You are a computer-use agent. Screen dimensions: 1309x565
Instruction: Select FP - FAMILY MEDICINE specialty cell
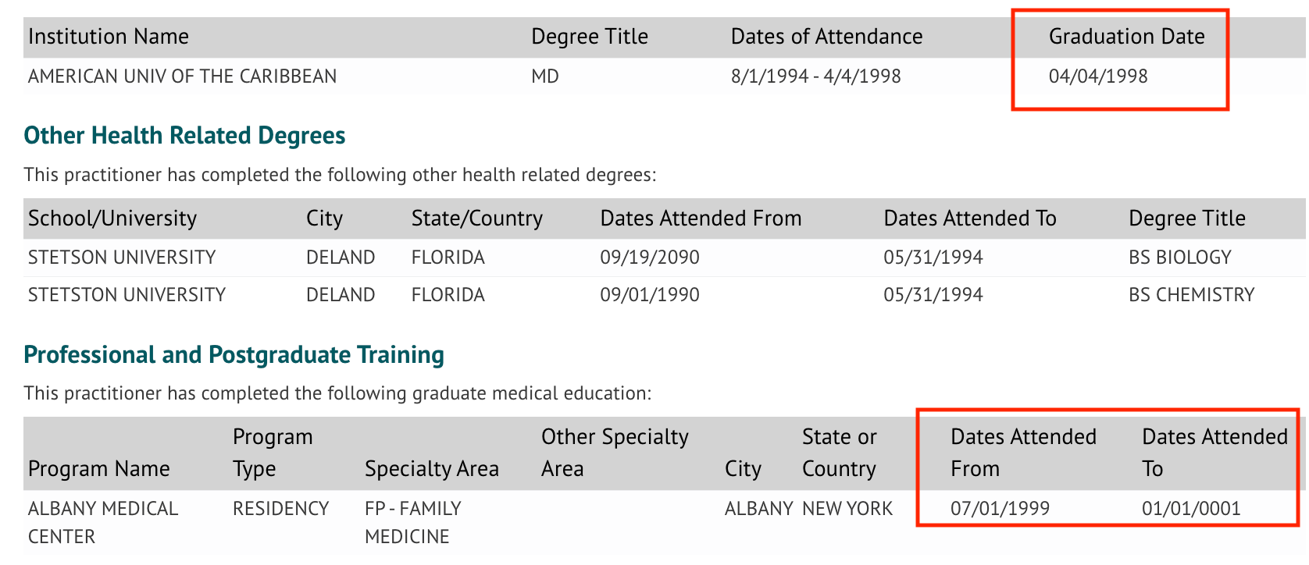pos(413,523)
